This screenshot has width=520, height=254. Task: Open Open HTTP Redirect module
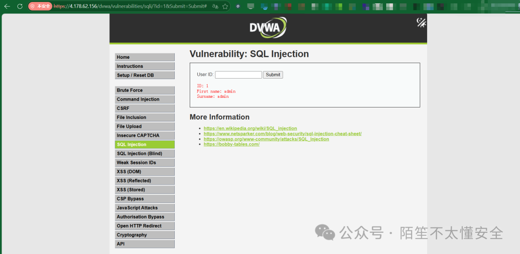coord(144,226)
